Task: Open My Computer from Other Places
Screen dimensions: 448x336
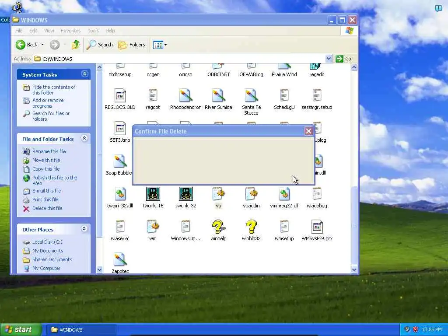Action: pyautogui.click(x=46, y=268)
